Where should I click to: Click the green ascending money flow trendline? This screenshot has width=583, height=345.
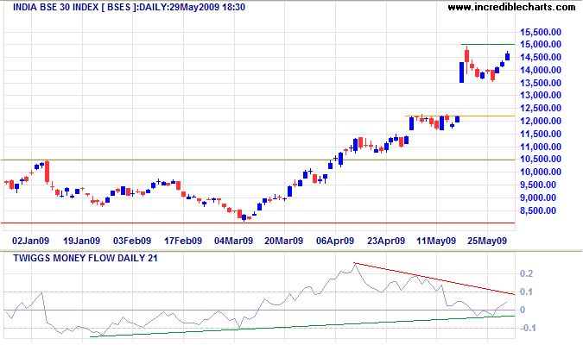[302, 326]
